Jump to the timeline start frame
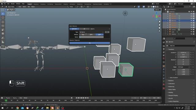 (77, 98)
